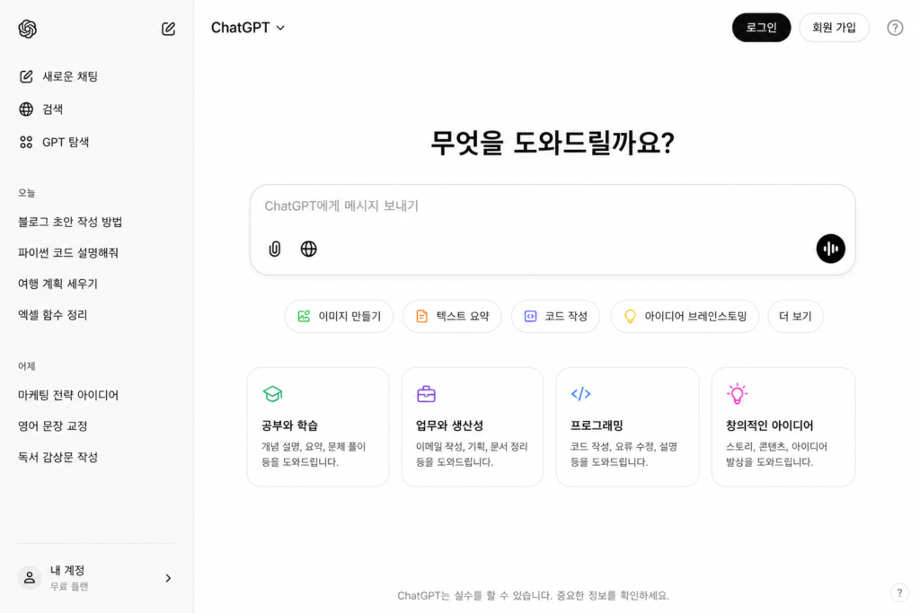920x613 pixels.
Task: Click the bottom-right question mark icon
Action: pos(899,593)
